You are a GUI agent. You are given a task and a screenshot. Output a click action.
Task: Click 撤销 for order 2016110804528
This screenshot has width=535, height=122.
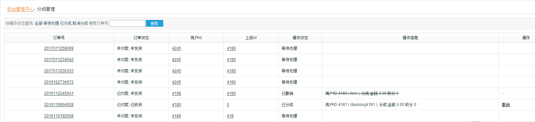506,105
